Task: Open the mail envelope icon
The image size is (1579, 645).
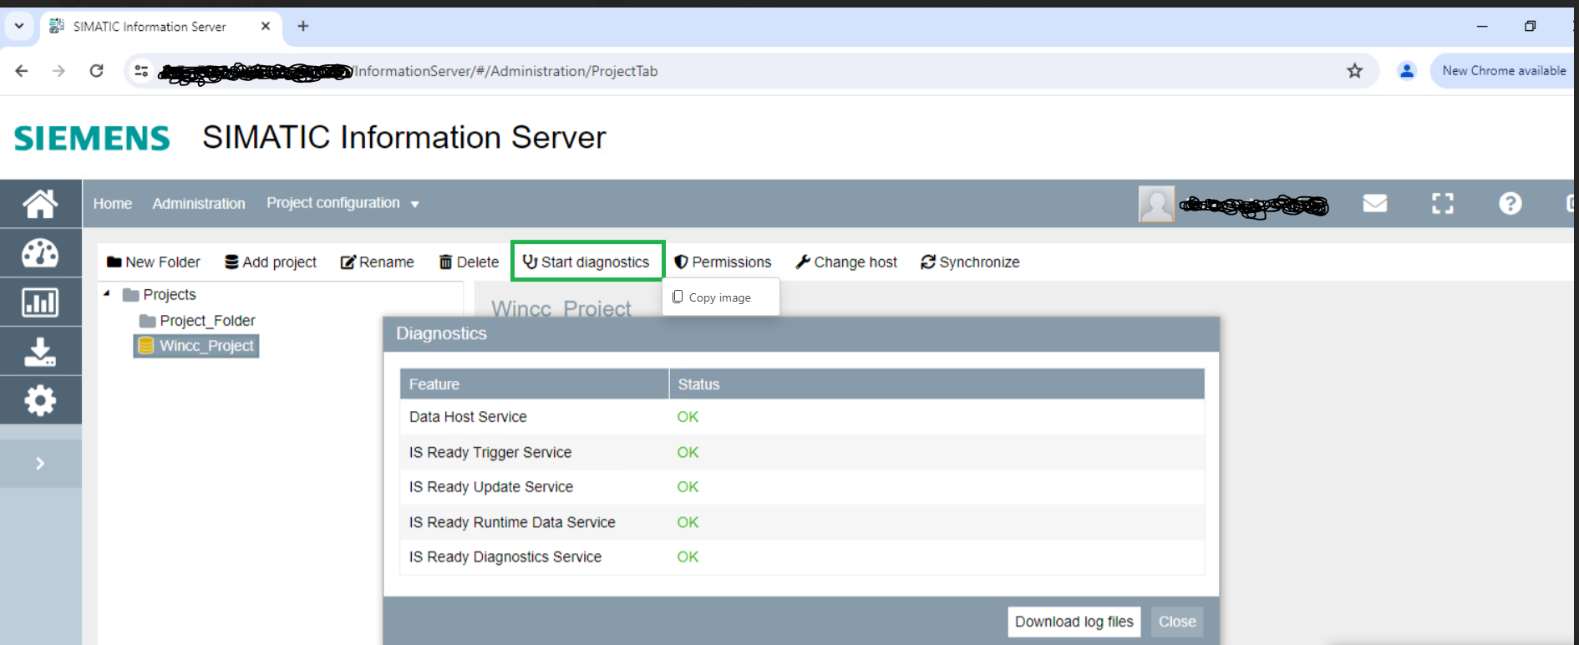Action: [x=1374, y=203]
